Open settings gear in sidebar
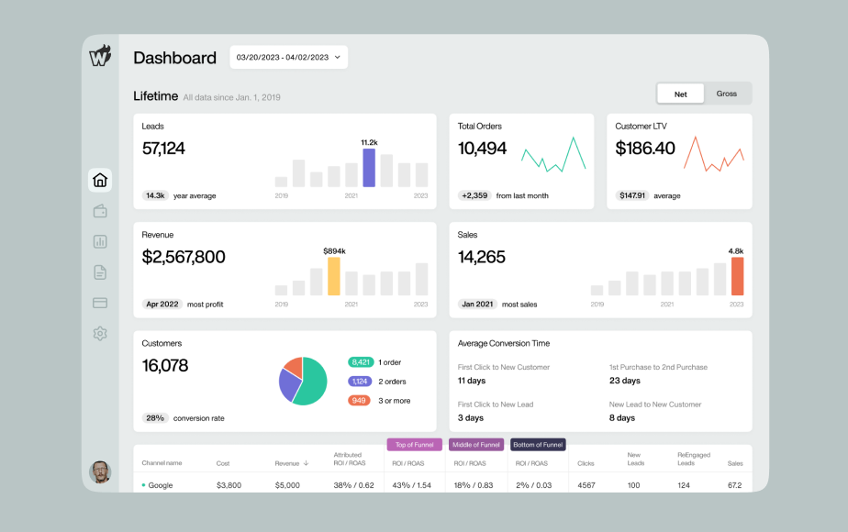The image size is (848, 532). coord(100,334)
